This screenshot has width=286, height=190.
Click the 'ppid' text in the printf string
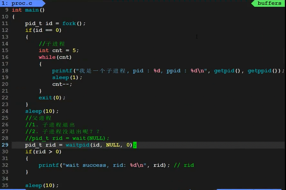point(173,71)
